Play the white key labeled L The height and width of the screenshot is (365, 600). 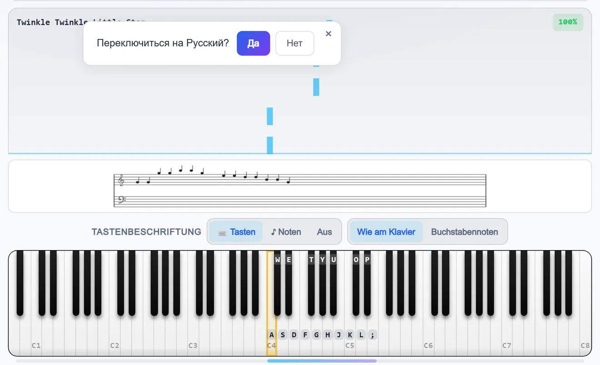point(361,336)
